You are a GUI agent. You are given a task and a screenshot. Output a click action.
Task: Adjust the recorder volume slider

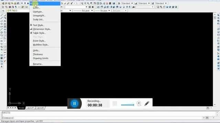coord(128,104)
